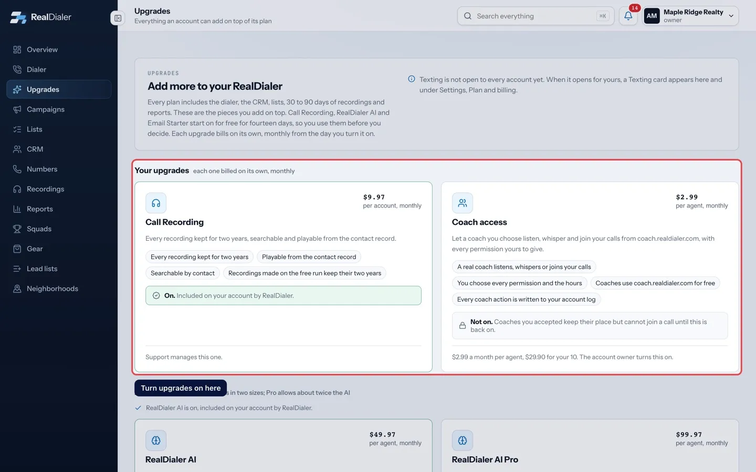
Task: Open notifications bell with 14 alerts
Action: click(x=628, y=16)
